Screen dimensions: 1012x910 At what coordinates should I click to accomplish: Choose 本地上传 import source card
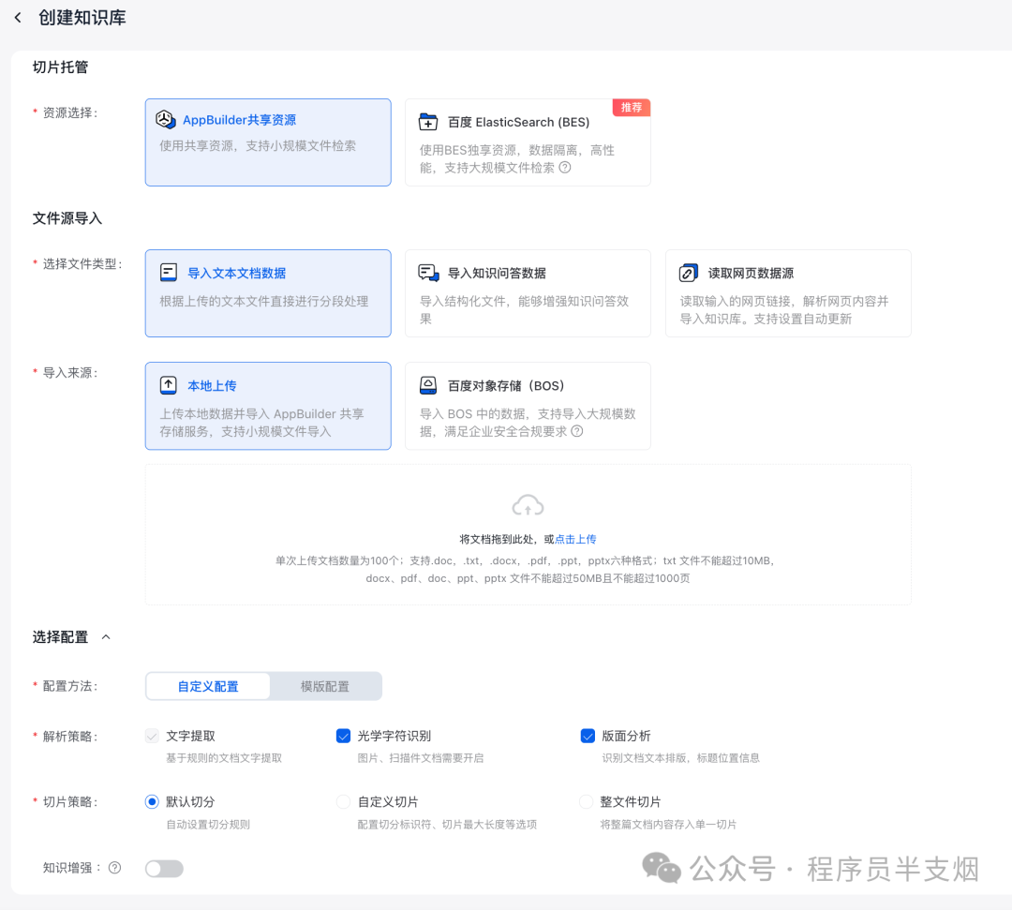click(x=268, y=406)
